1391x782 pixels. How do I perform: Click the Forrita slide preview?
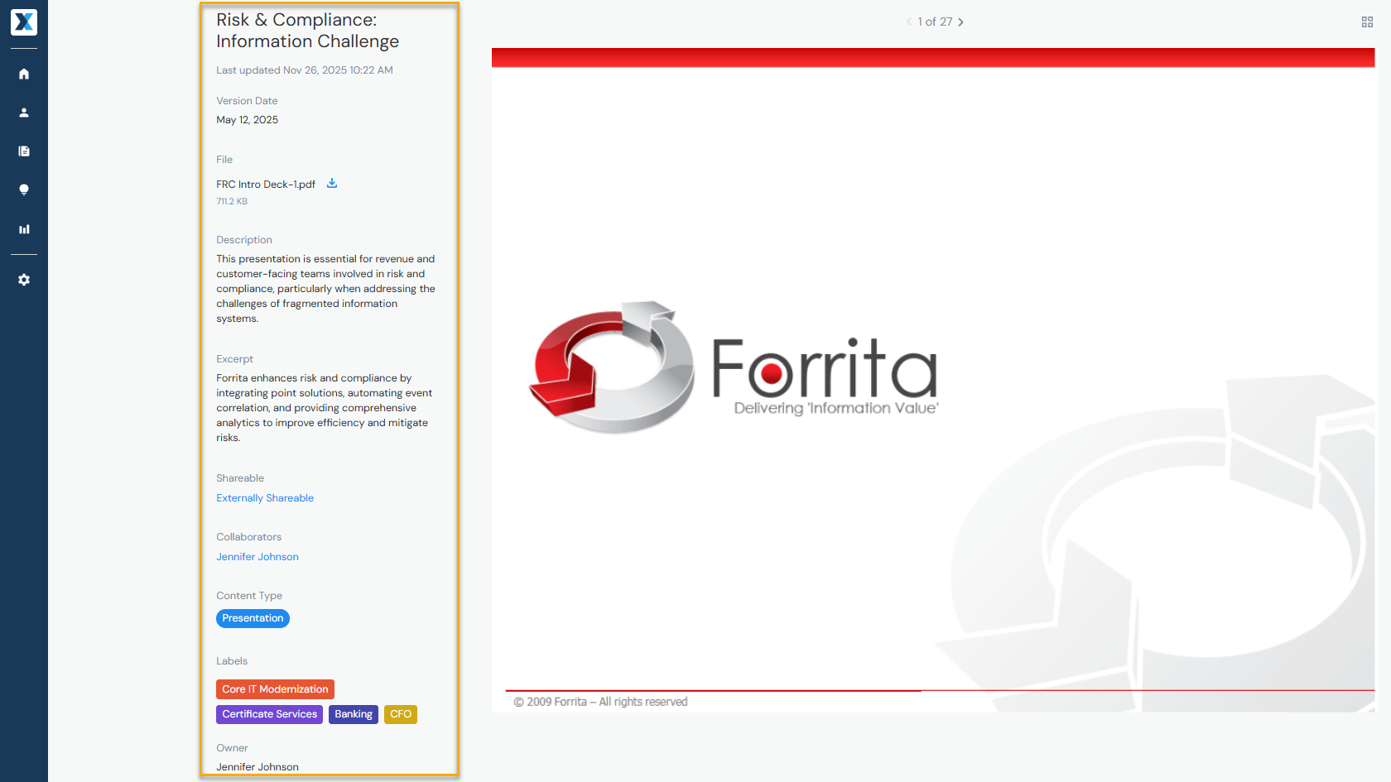(x=933, y=381)
